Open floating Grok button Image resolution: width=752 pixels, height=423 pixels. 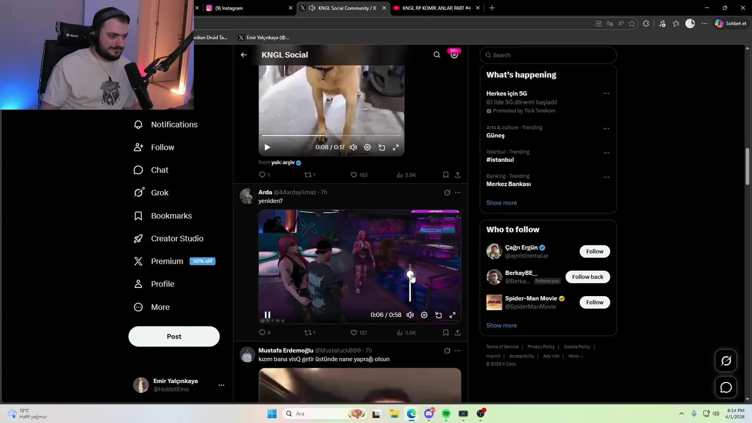726,361
